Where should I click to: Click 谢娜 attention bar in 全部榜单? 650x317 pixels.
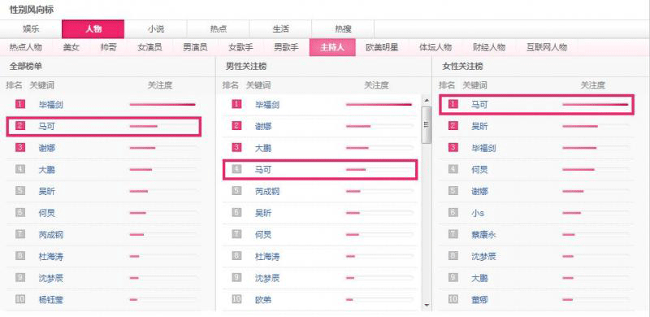pyautogui.click(x=162, y=148)
